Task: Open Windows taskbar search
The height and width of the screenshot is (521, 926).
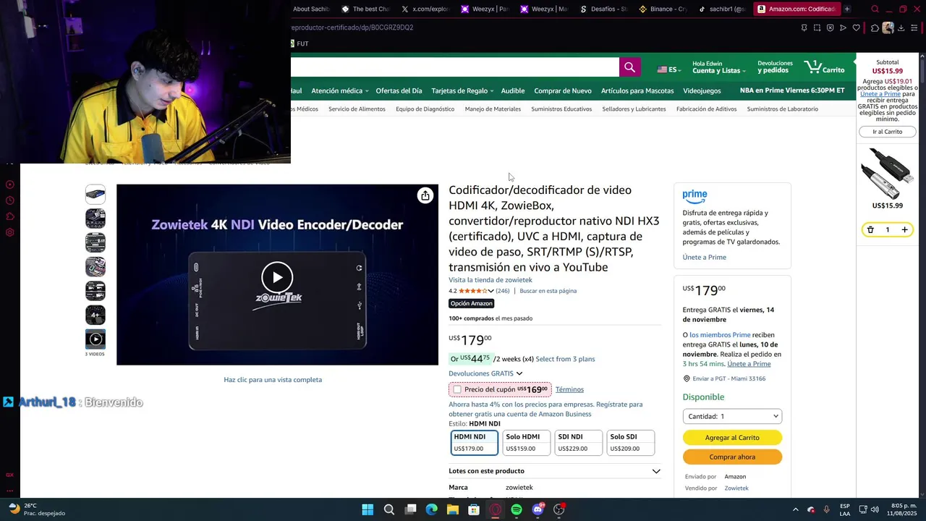Action: pyautogui.click(x=389, y=509)
